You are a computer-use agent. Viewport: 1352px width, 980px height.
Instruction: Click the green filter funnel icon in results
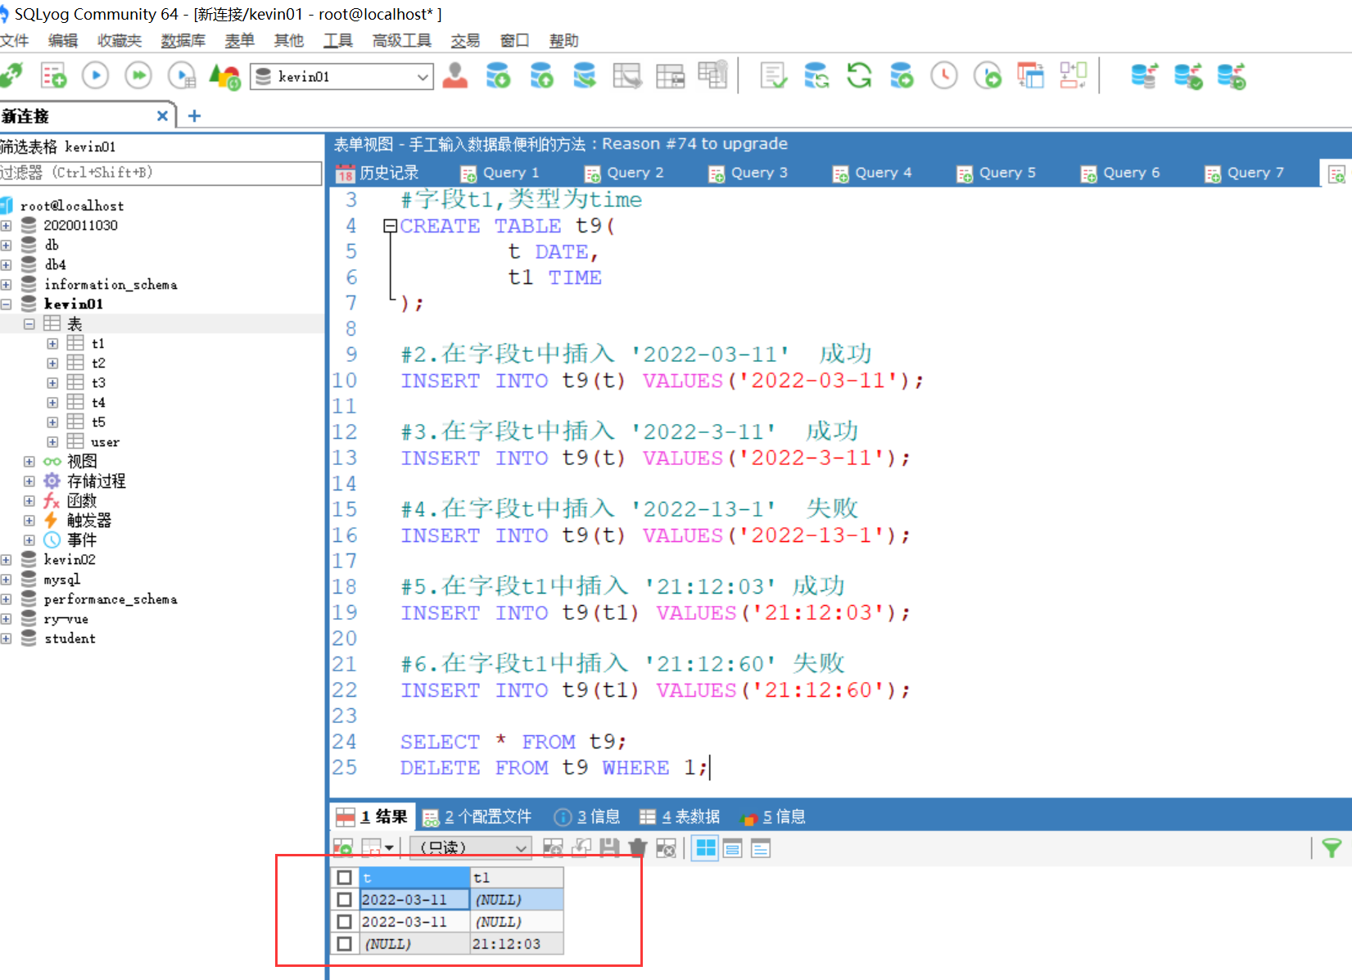(1332, 848)
